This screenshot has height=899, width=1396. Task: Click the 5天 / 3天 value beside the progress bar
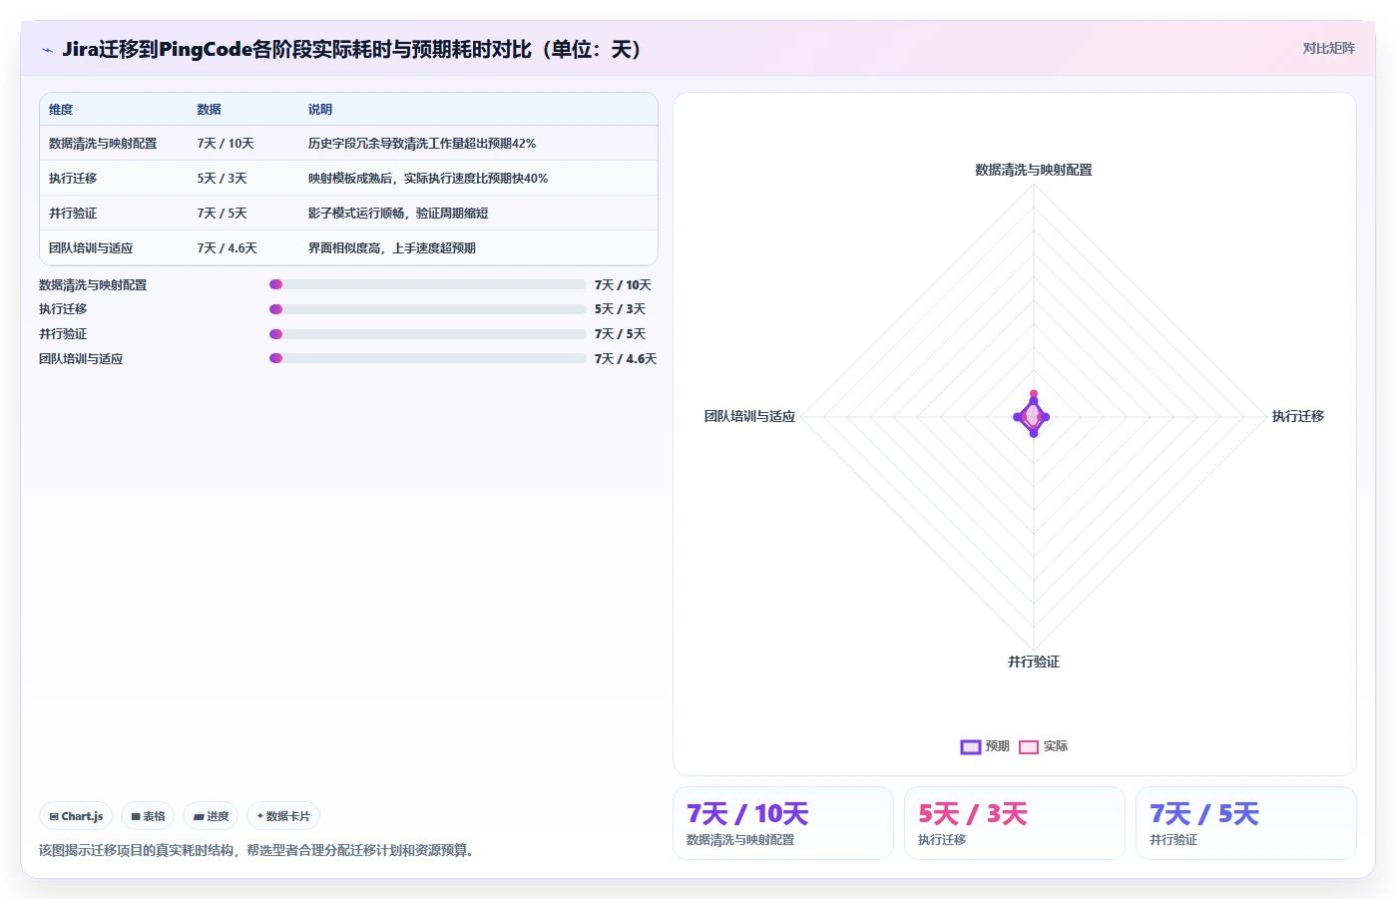point(620,309)
